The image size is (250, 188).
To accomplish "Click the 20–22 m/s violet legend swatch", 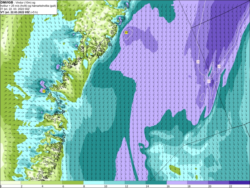I will (219, 183).
